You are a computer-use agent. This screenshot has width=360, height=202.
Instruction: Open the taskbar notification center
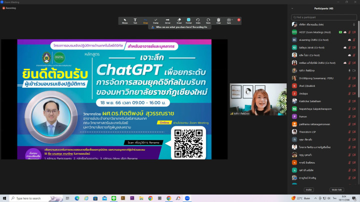point(354,199)
